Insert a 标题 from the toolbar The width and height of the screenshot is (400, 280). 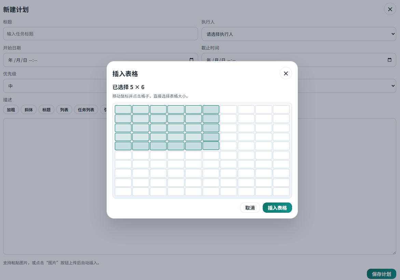[x=46, y=110]
